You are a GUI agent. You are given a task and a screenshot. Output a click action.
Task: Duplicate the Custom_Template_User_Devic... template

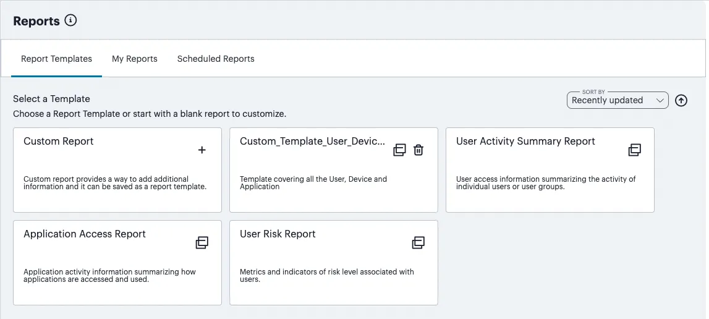coord(400,150)
